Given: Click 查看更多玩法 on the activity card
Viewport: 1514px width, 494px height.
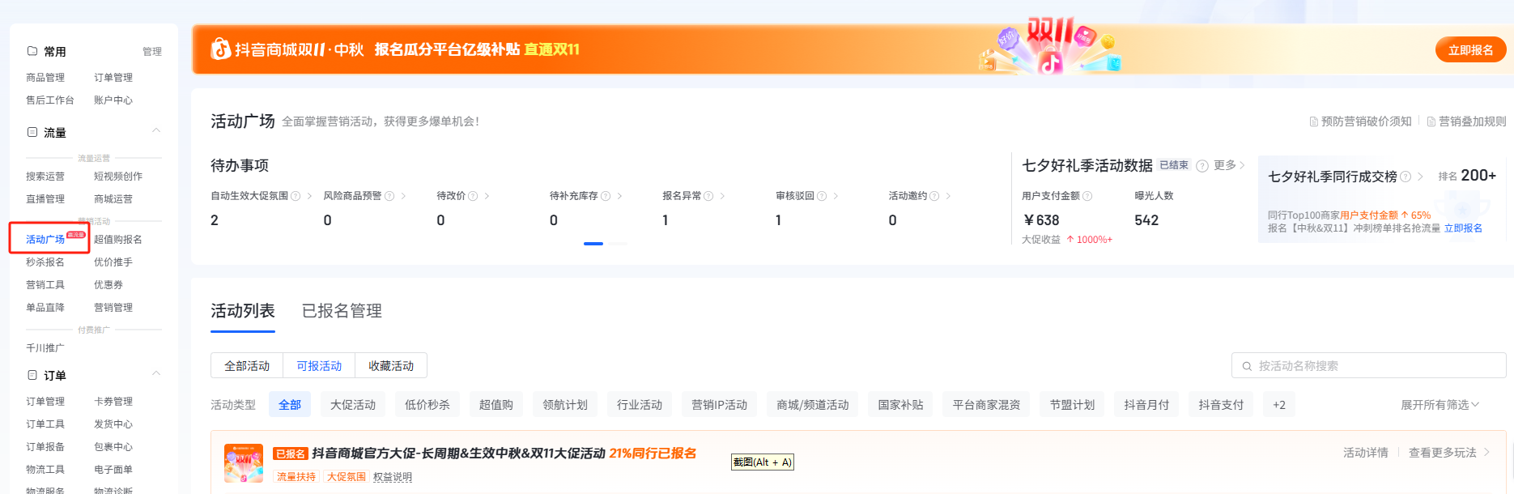Looking at the screenshot, I should [1449, 453].
